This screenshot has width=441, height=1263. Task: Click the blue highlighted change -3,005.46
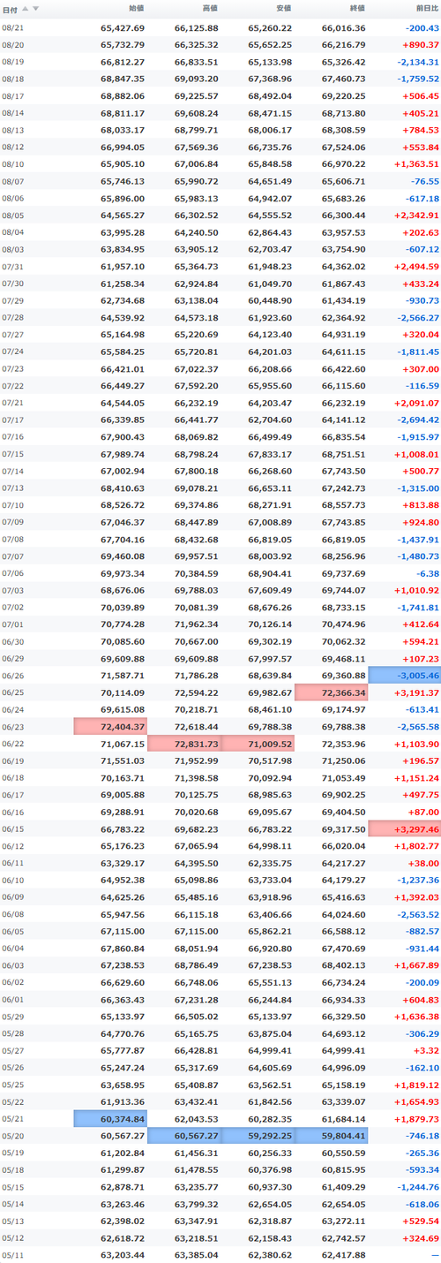pos(404,675)
